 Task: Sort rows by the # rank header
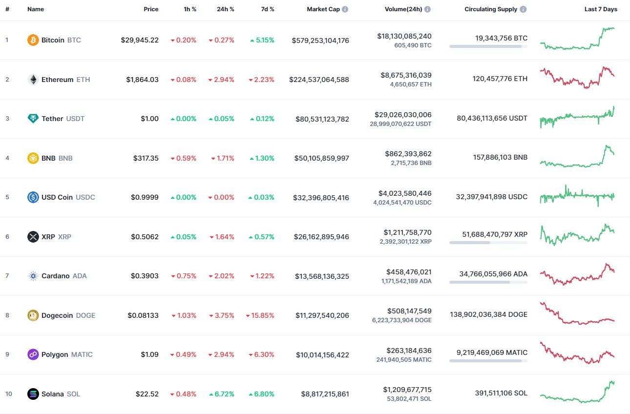(7, 9)
